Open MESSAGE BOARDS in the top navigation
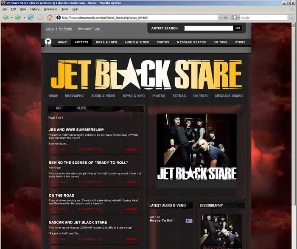The height and width of the screenshot is (249, 297). click(191, 42)
